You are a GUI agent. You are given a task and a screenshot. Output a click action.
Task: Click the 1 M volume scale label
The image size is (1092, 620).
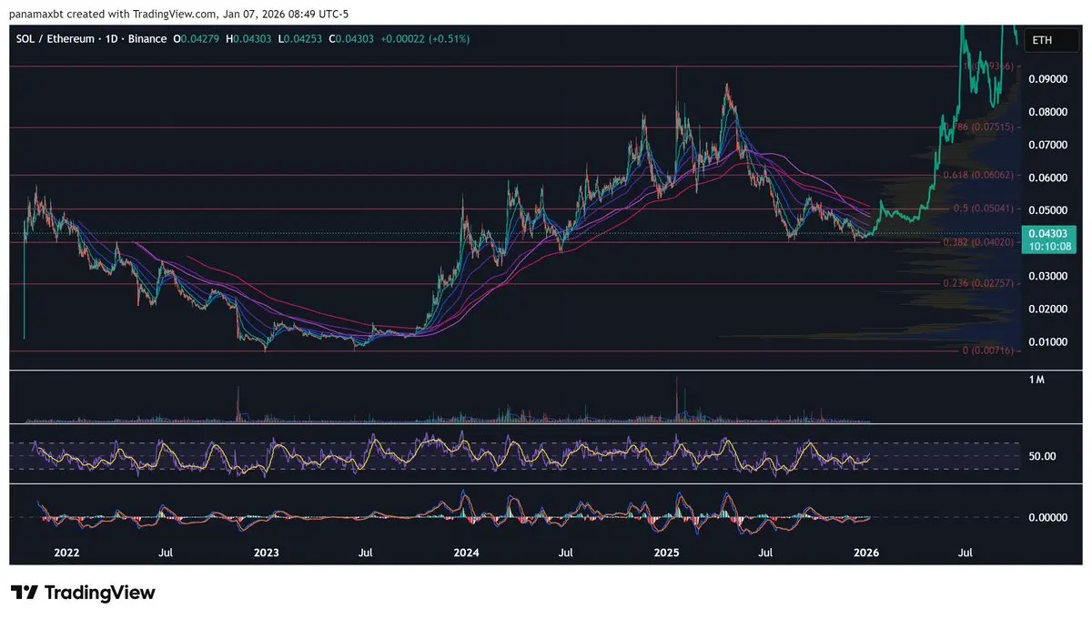tap(1037, 379)
